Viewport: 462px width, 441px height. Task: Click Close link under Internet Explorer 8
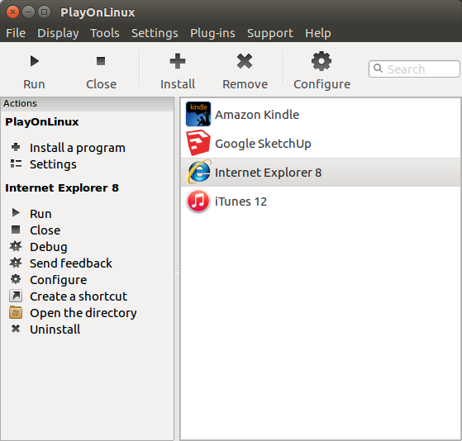click(x=45, y=230)
